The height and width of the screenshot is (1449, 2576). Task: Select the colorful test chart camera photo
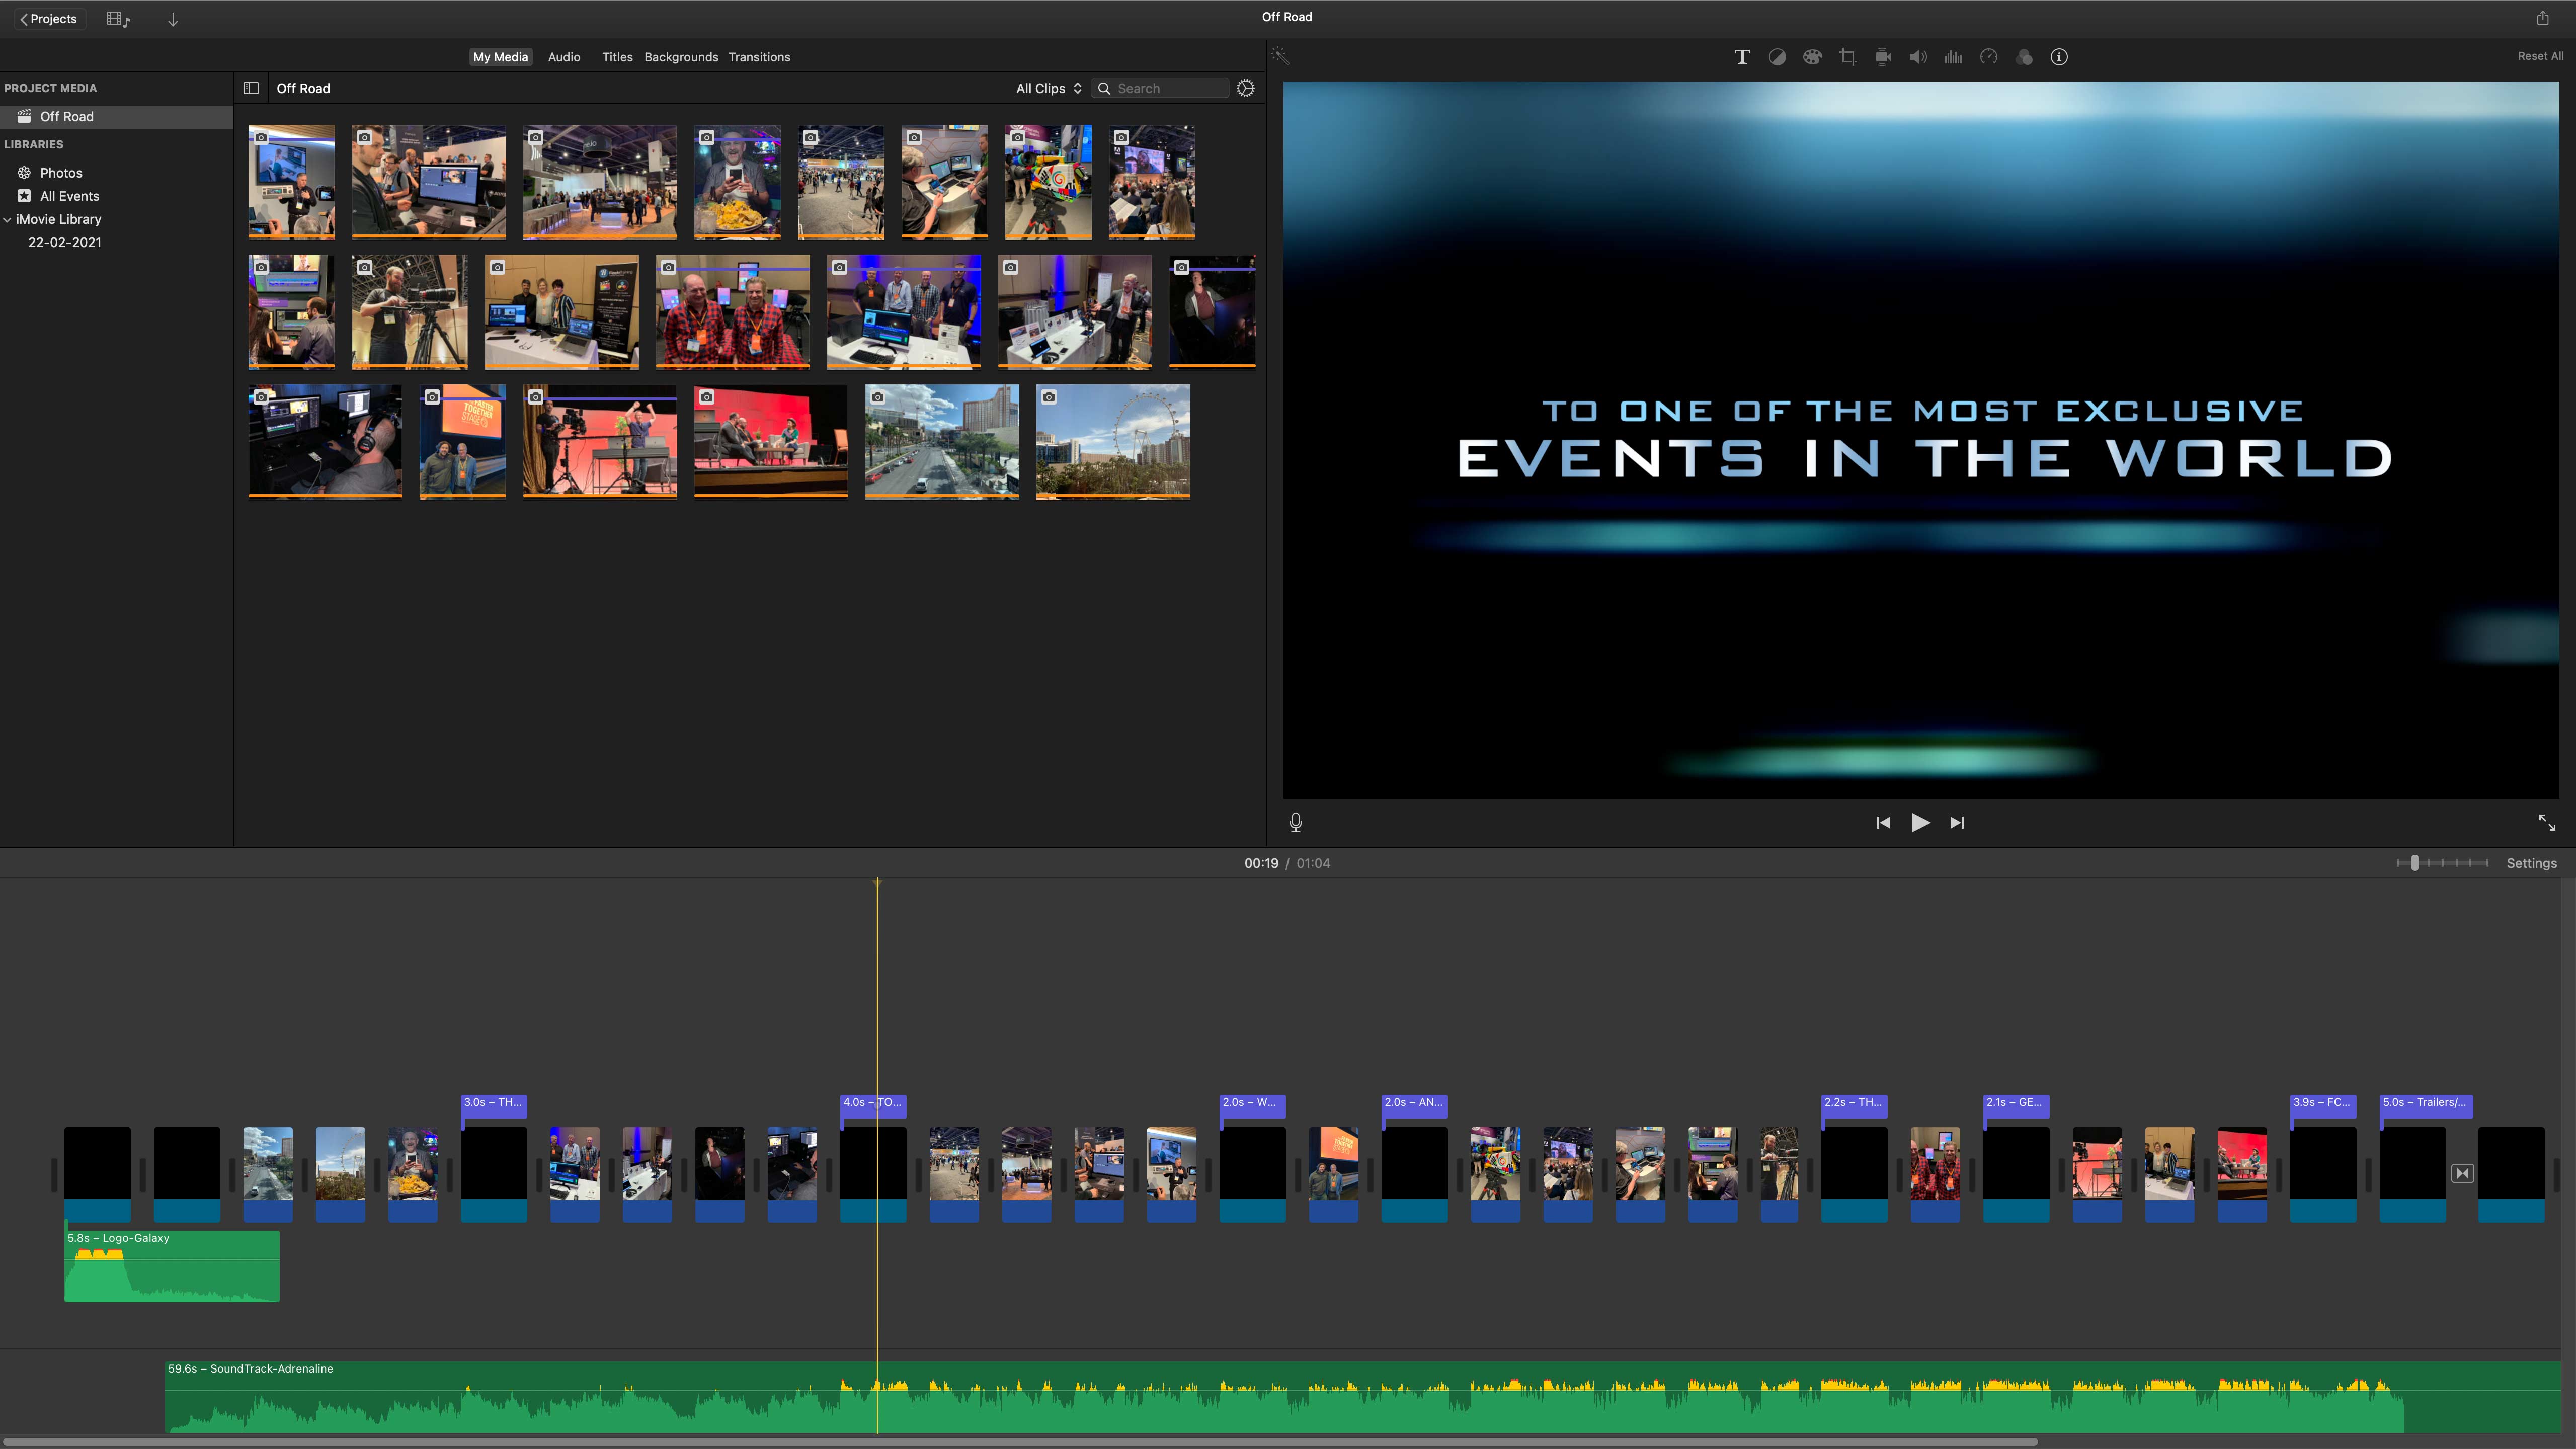1048,182
